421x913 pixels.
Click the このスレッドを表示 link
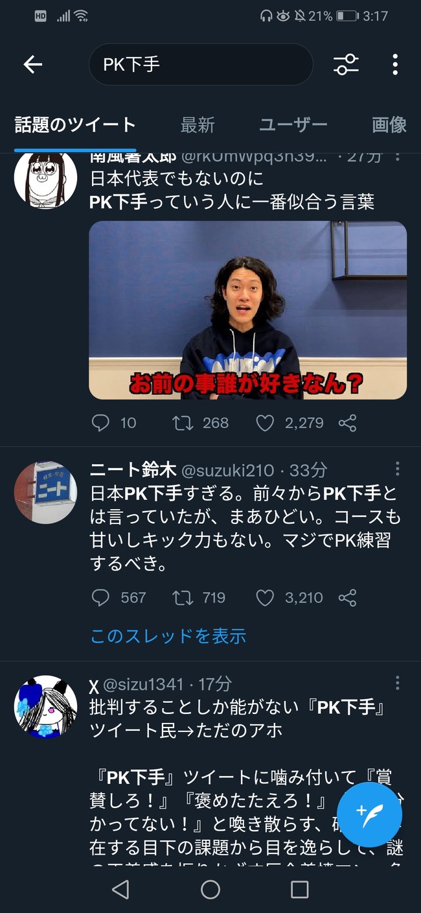[x=168, y=636]
